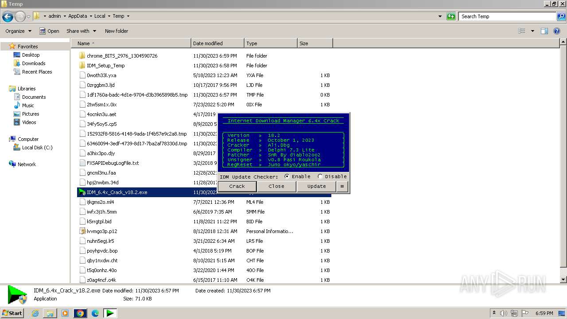The image size is (567, 319).
Task: Click the taskbar clock 6:59 PM
Action: (x=544, y=313)
